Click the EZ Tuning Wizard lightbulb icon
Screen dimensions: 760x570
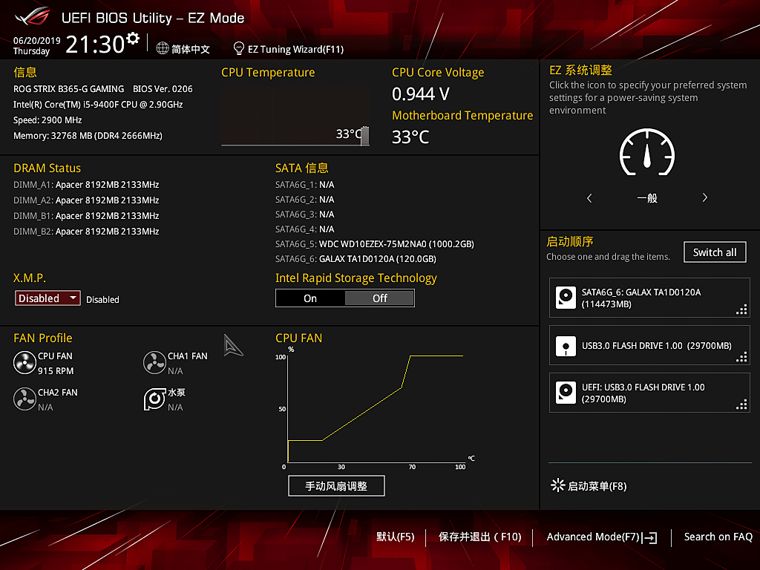(238, 48)
